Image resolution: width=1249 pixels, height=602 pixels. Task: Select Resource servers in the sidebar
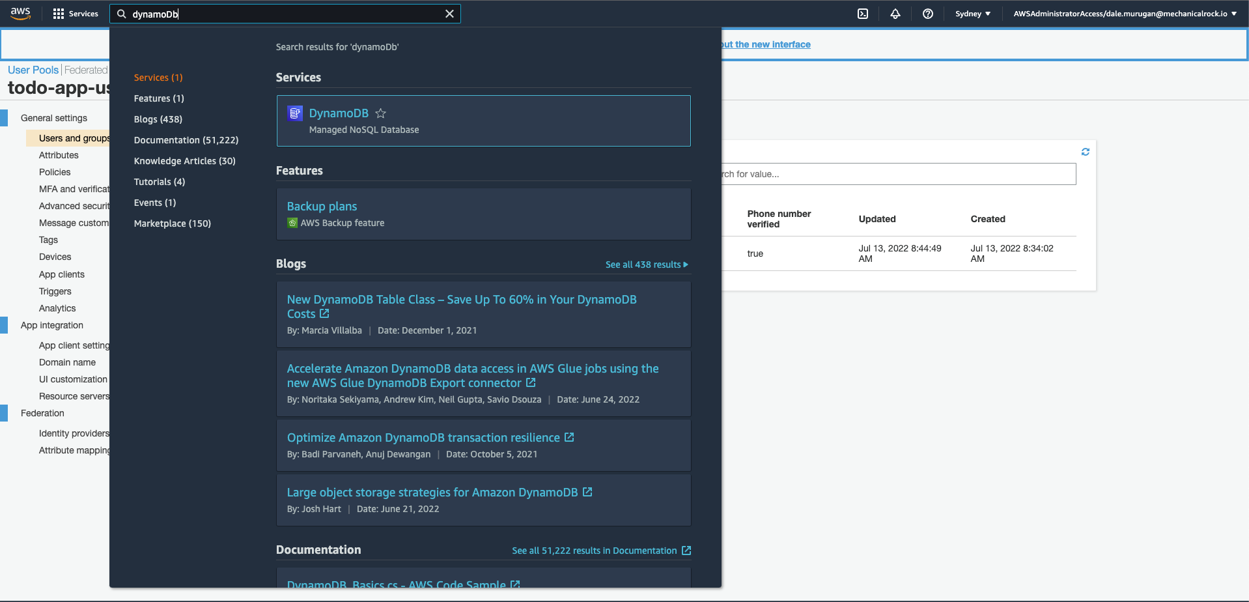(74, 396)
